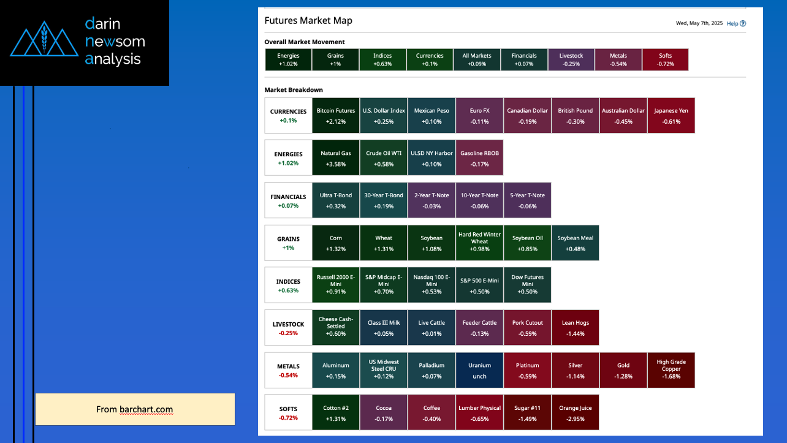Image resolution: width=787 pixels, height=443 pixels.
Task: Select the Livestock overall market tile
Action: [571, 59]
